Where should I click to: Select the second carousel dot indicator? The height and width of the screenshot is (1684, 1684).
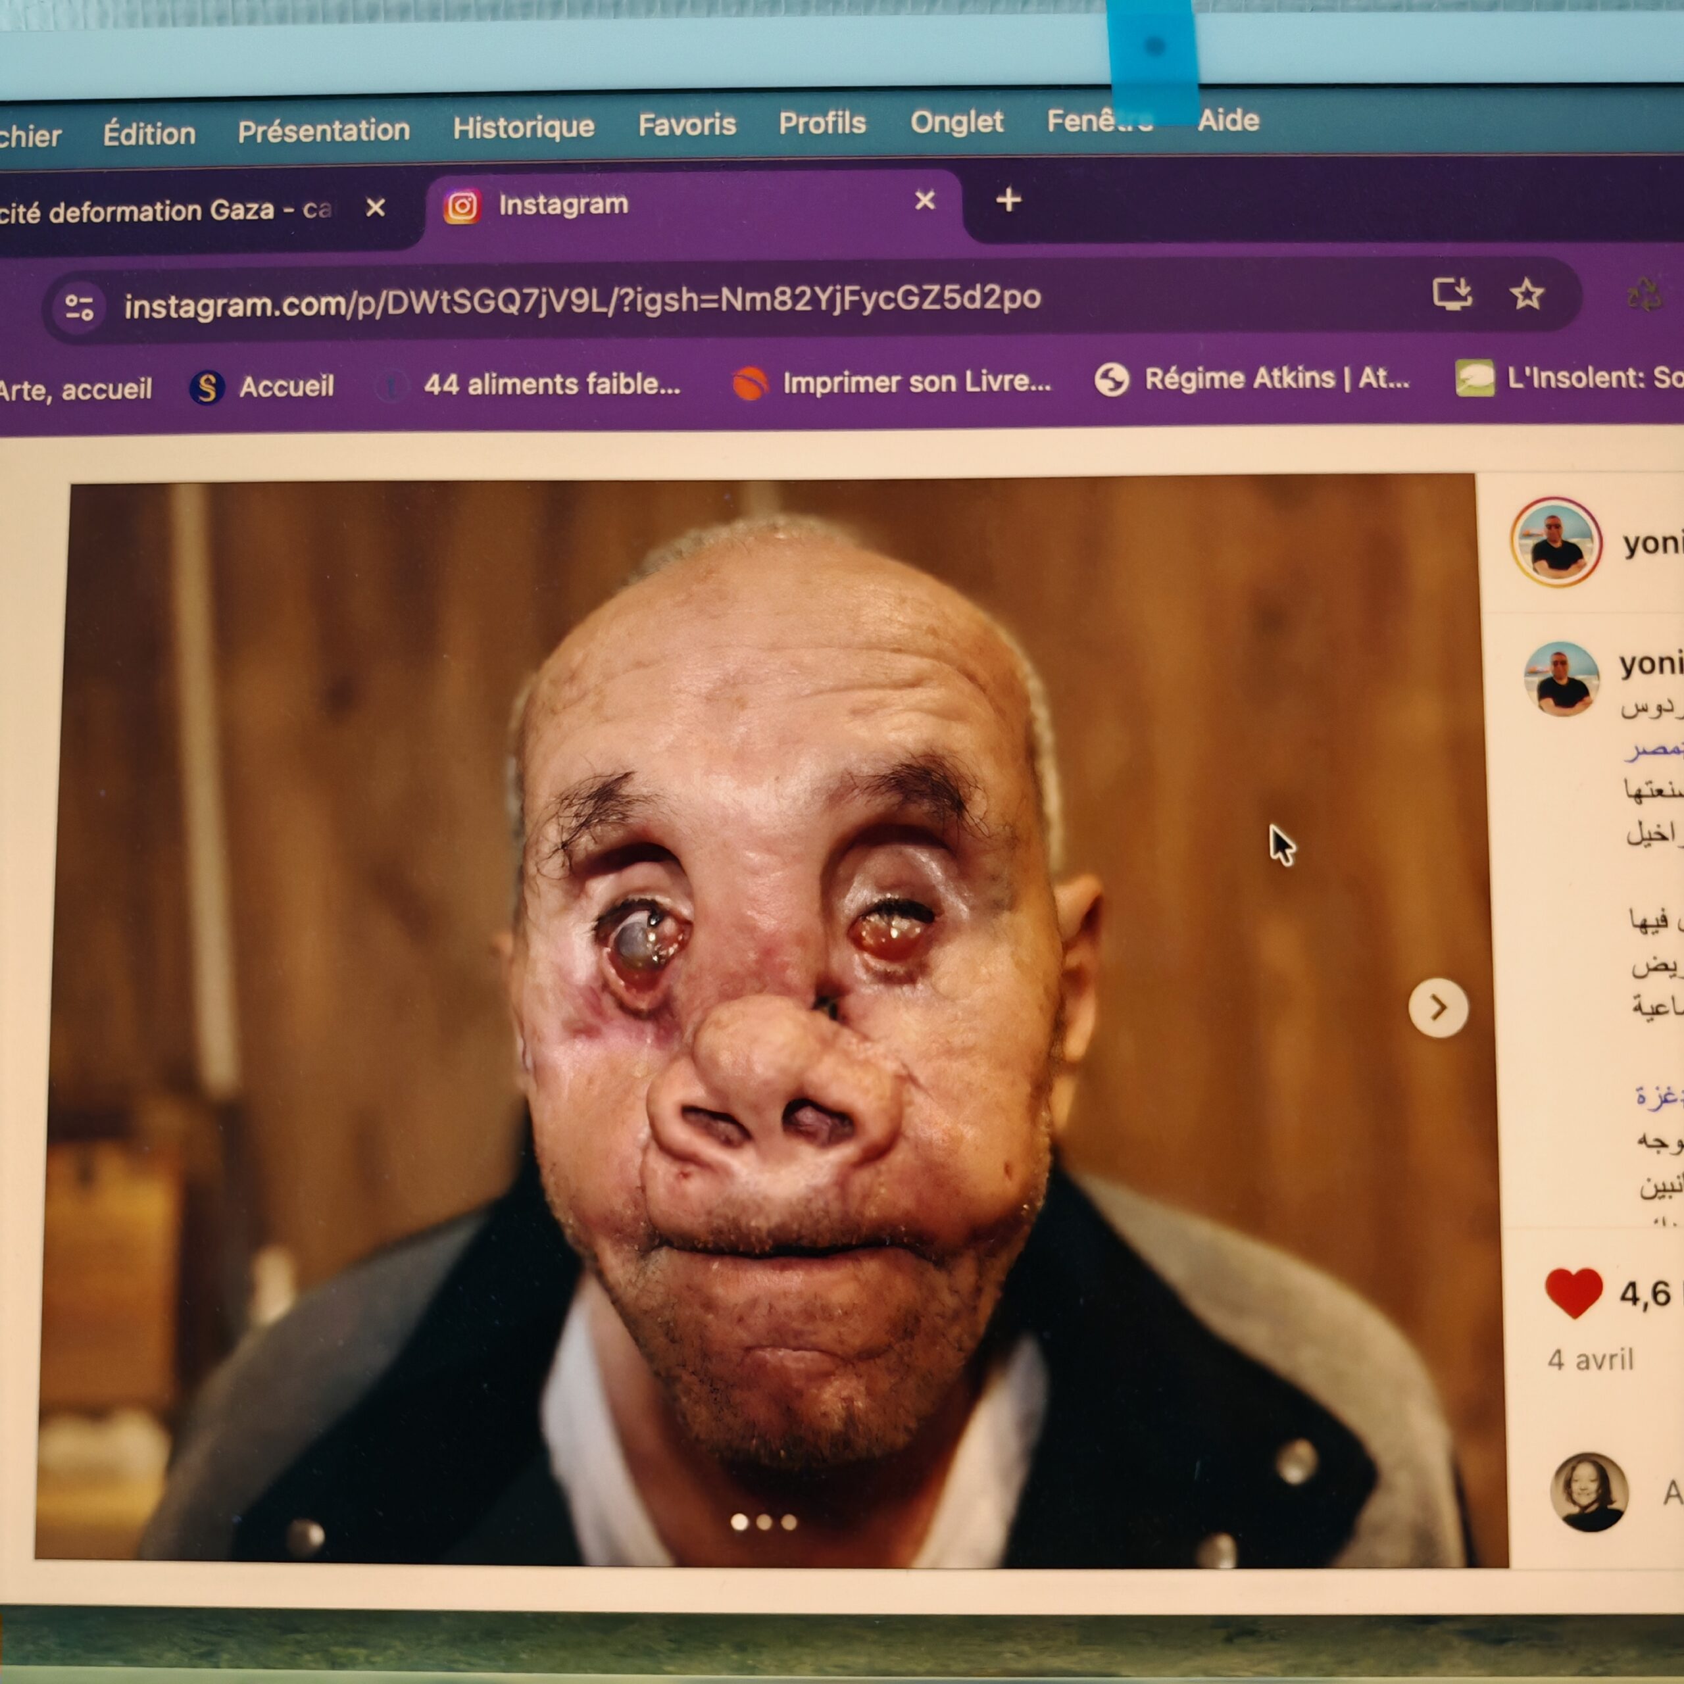coord(764,1522)
